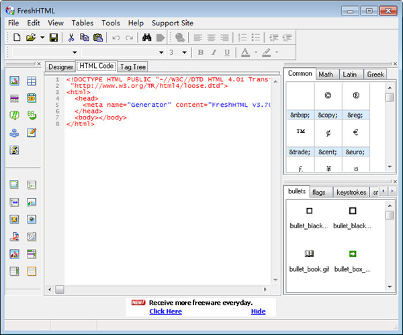Expand the Open folder dropdown arrow
This screenshot has width=403, height=335.
[x=42, y=38]
